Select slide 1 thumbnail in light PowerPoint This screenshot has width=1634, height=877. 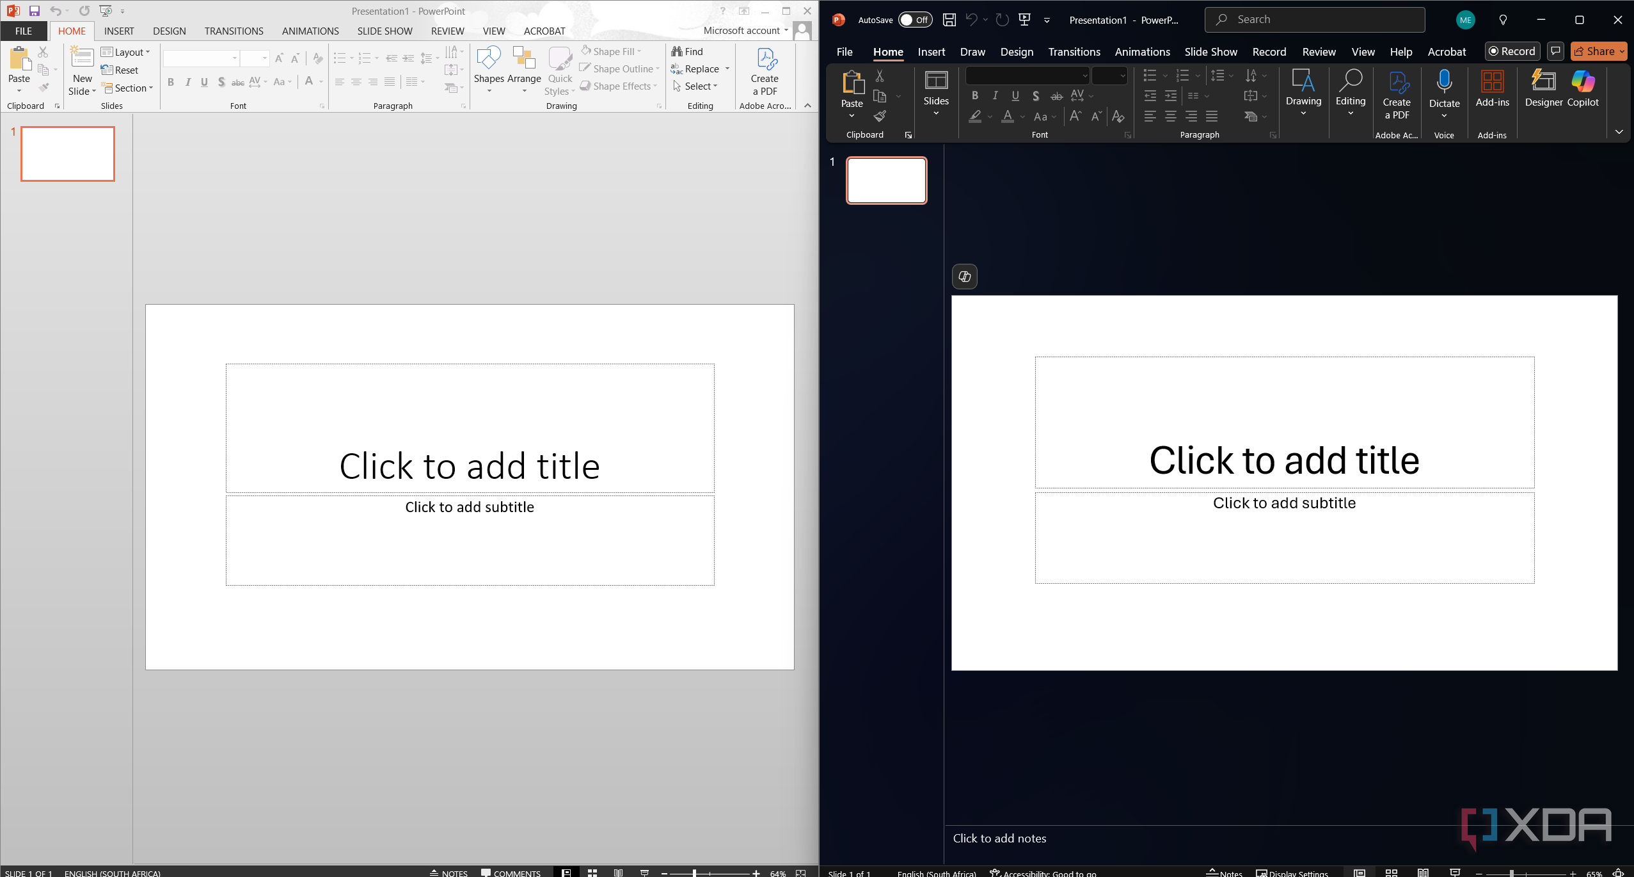(x=68, y=154)
